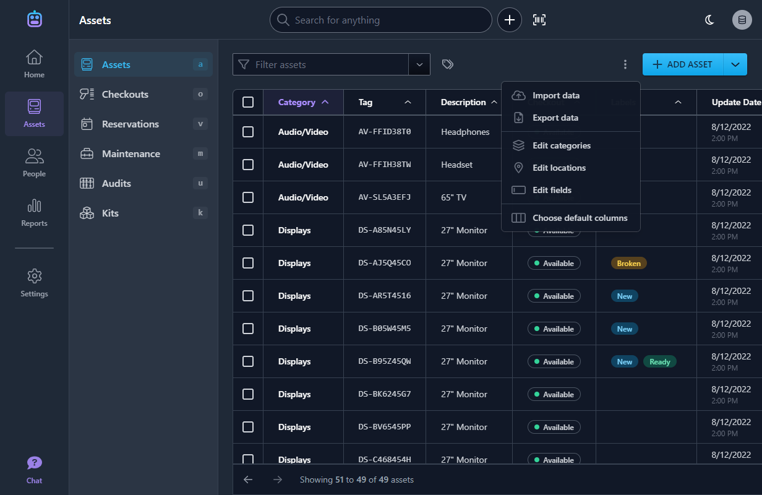Open the user avatar menu

pos(742,20)
